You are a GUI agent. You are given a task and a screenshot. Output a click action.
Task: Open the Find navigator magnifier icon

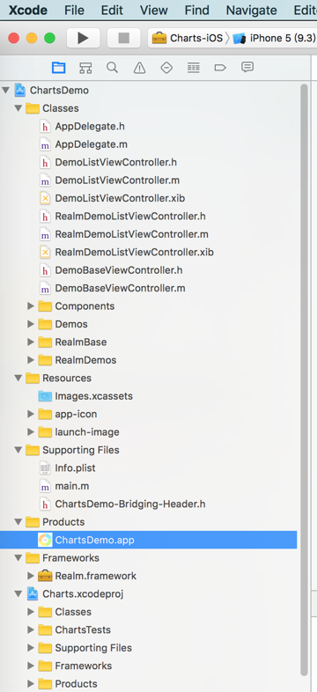(x=112, y=68)
